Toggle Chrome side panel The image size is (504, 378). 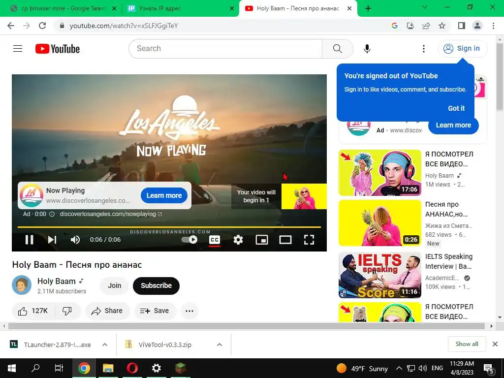coord(462,26)
